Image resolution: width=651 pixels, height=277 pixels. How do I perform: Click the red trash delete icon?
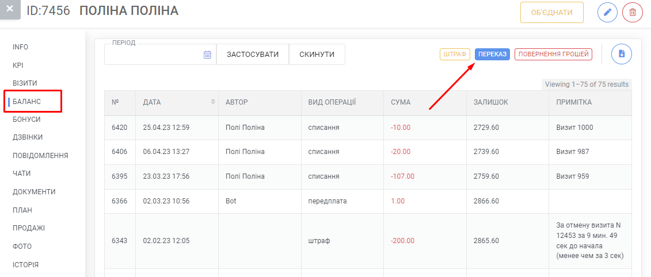[x=633, y=13]
